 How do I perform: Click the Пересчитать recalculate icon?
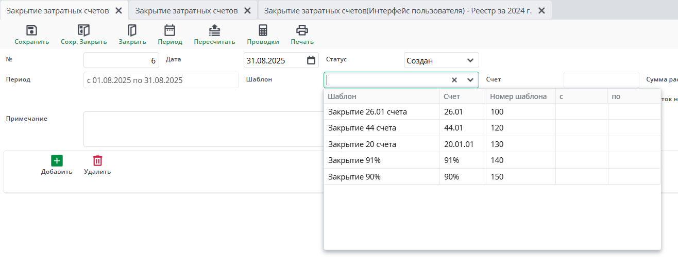pos(214,30)
